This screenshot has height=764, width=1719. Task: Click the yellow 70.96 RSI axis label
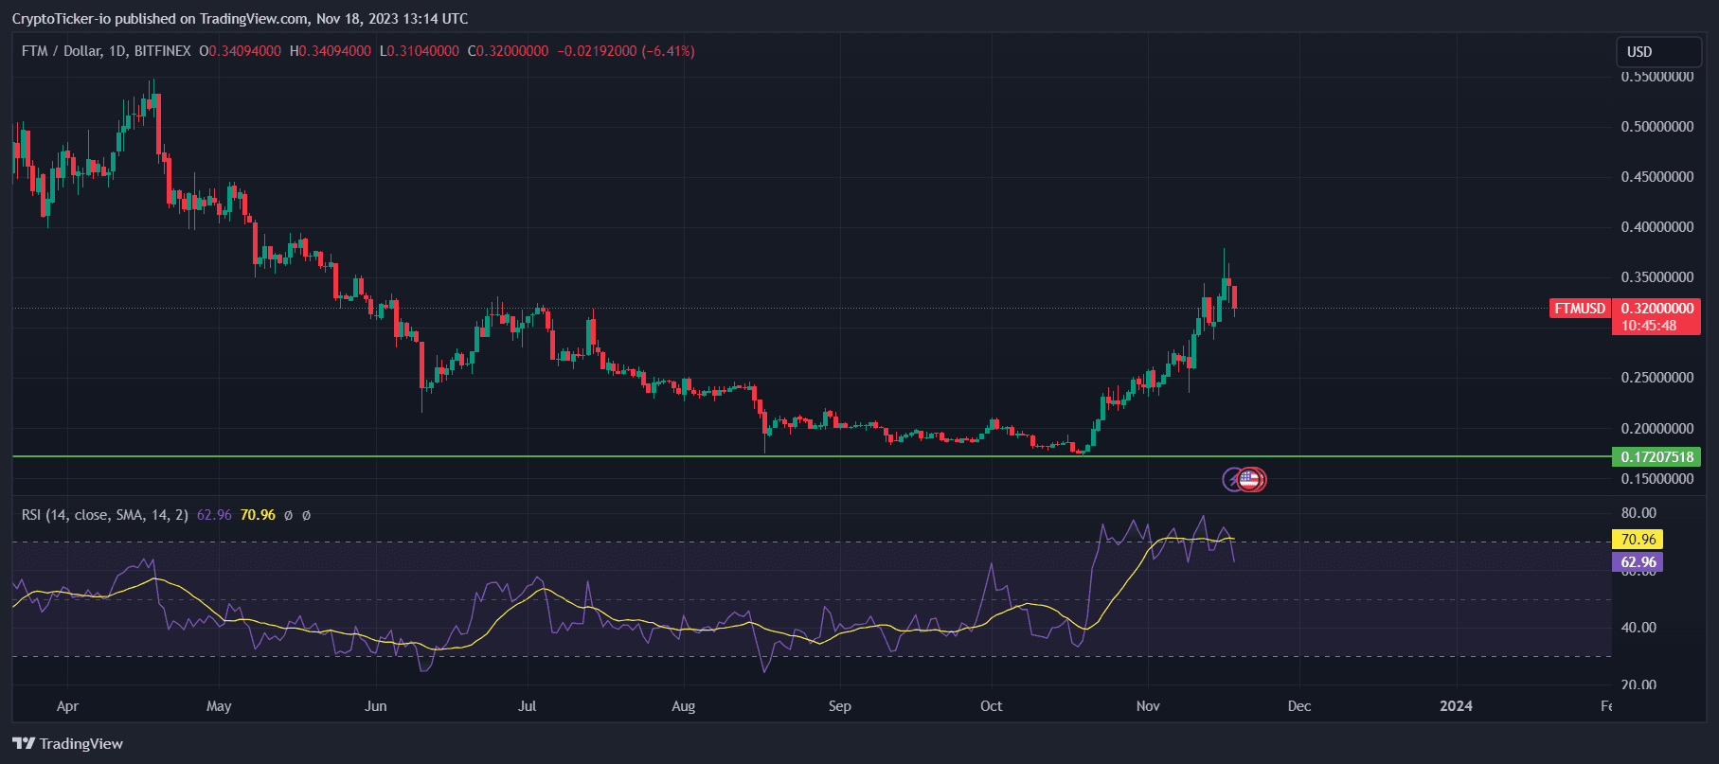tap(1638, 540)
